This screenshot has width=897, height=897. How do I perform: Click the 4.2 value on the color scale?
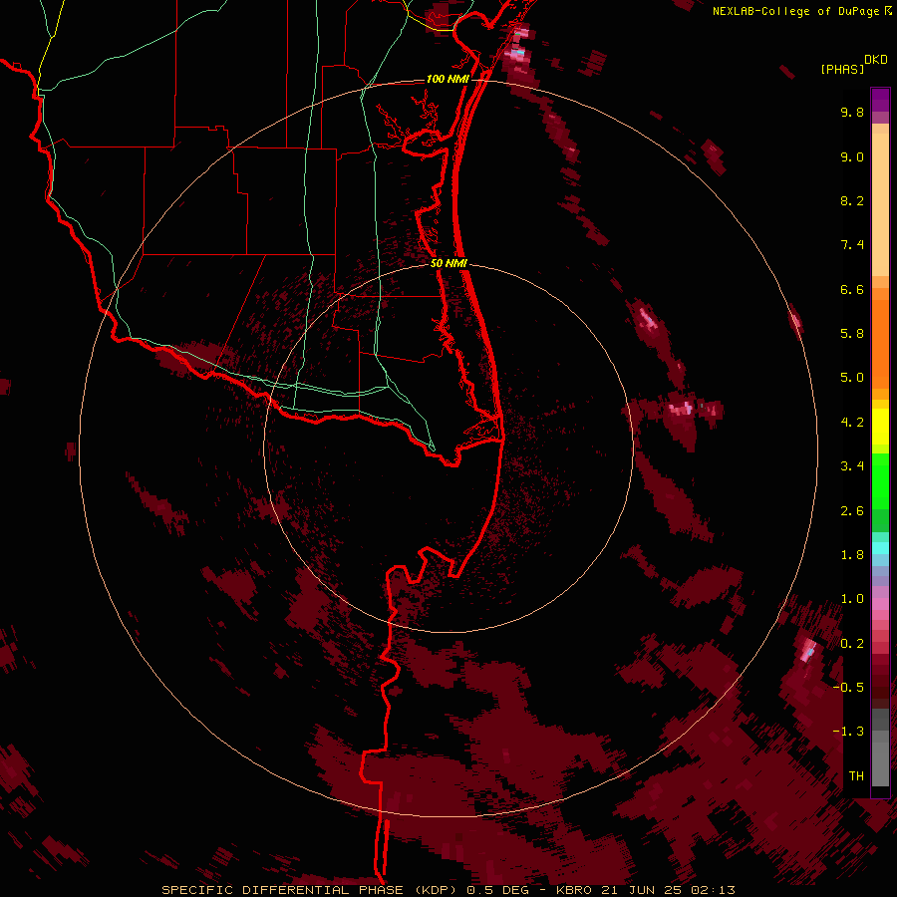852,423
